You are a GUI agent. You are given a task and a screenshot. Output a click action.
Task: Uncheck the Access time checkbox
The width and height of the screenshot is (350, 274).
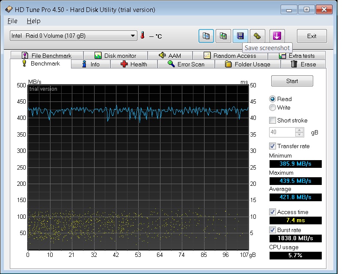click(x=273, y=212)
